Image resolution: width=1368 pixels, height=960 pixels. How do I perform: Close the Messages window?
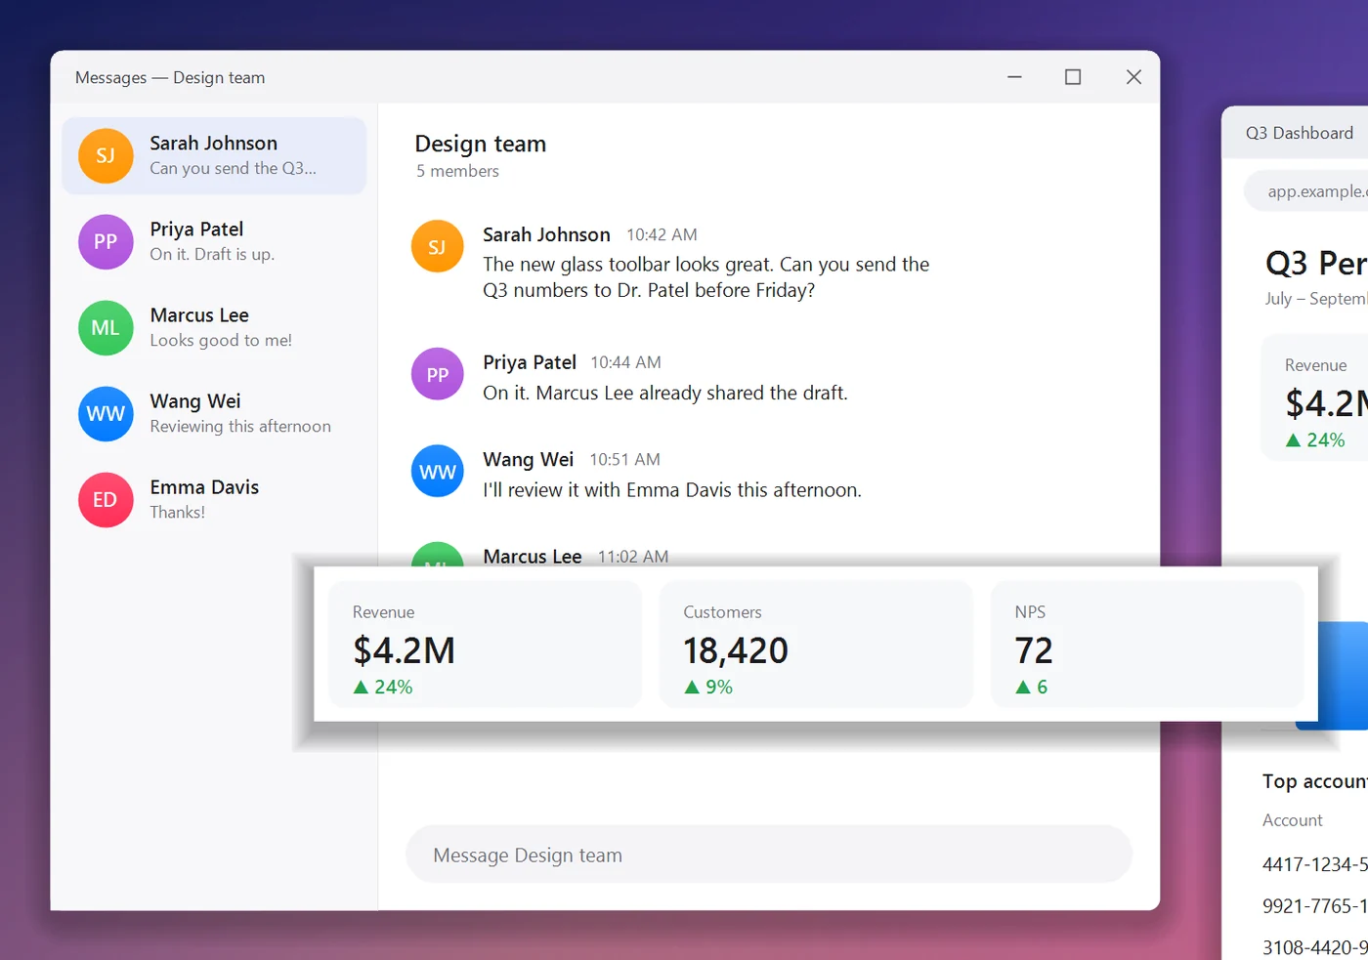(1133, 77)
